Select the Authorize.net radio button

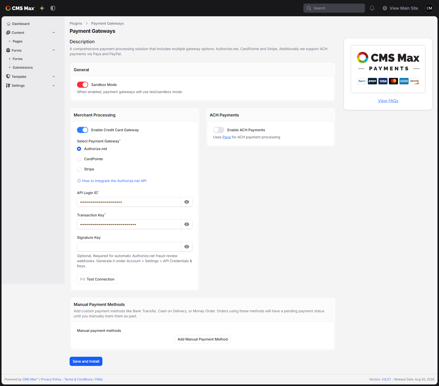79,149
